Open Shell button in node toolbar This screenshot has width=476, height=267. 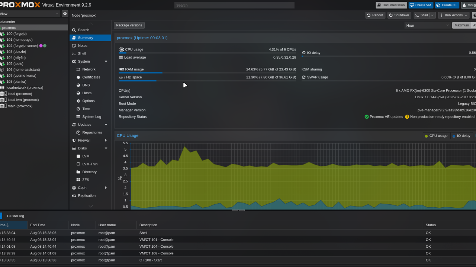click(x=421, y=15)
